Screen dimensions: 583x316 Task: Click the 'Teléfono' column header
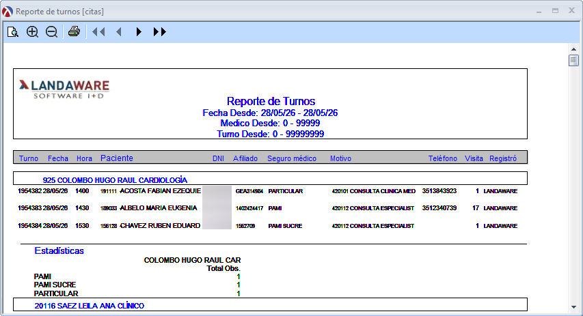pyautogui.click(x=442, y=158)
